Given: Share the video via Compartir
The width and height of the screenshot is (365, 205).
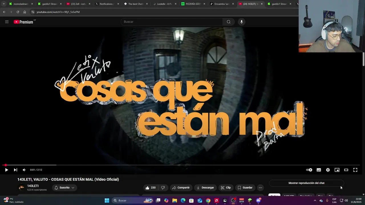Looking at the screenshot, I should [181, 188].
